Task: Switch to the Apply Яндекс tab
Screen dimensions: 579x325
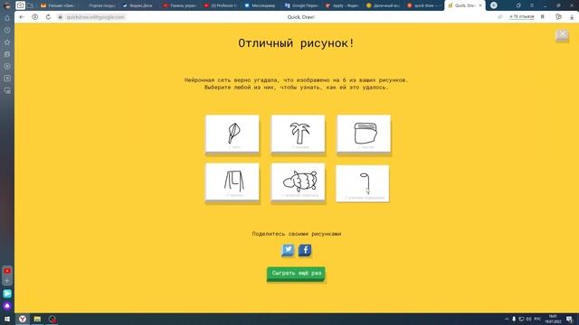Action: point(342,5)
